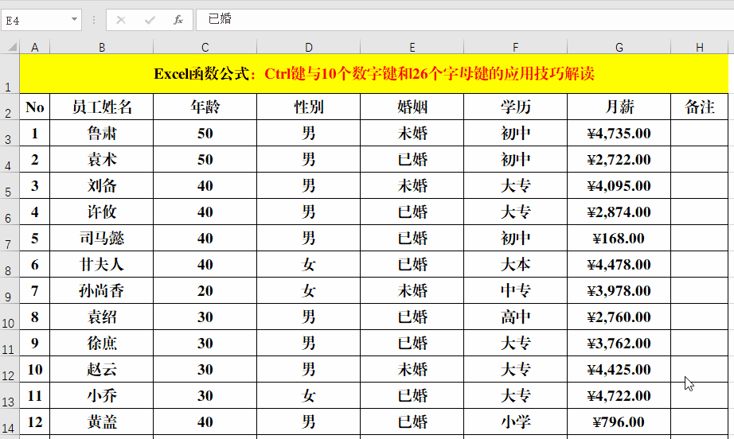Select column D header
This screenshot has width=734, height=439.
308,47
